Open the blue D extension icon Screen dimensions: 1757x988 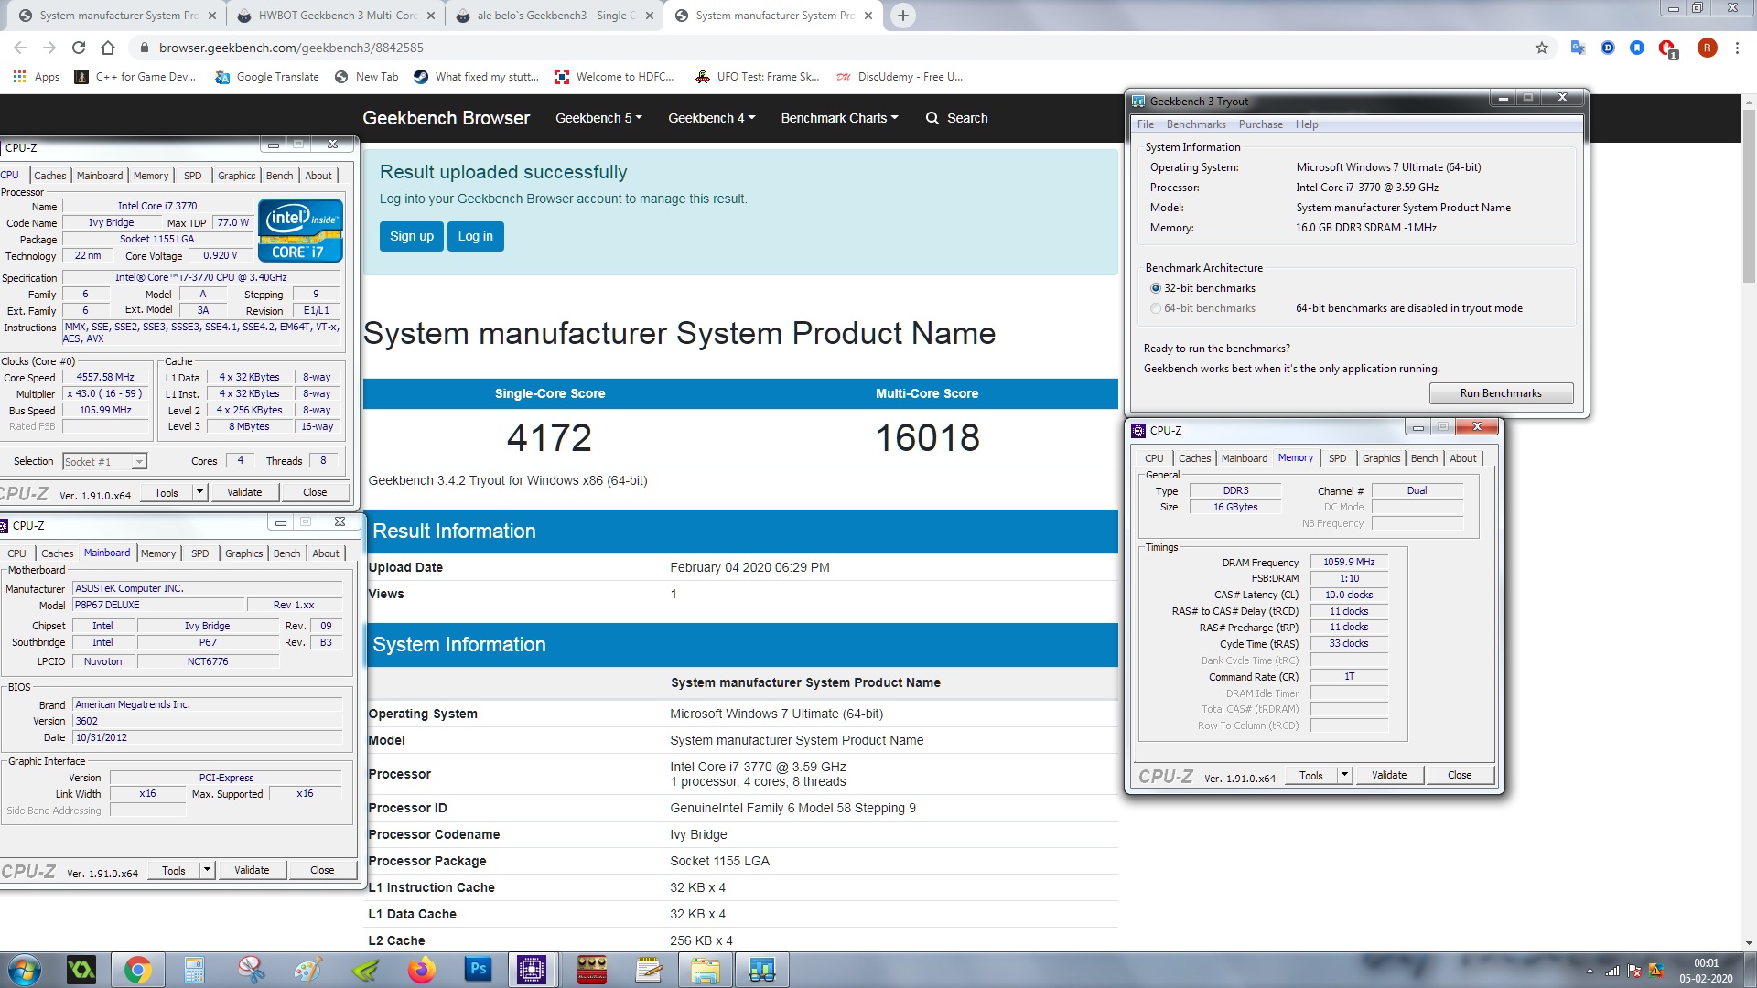pyautogui.click(x=1608, y=48)
